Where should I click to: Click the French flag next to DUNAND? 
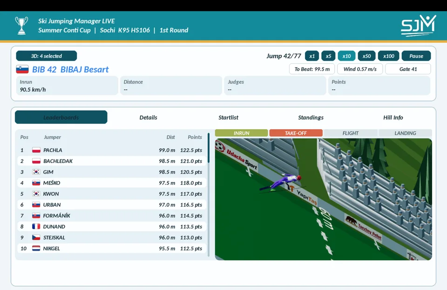[36, 226]
